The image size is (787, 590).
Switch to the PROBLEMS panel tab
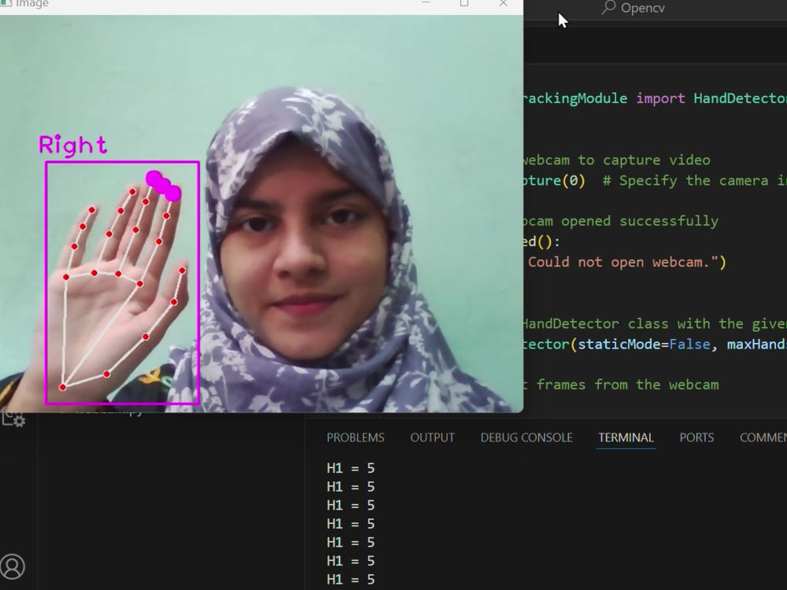click(x=356, y=437)
